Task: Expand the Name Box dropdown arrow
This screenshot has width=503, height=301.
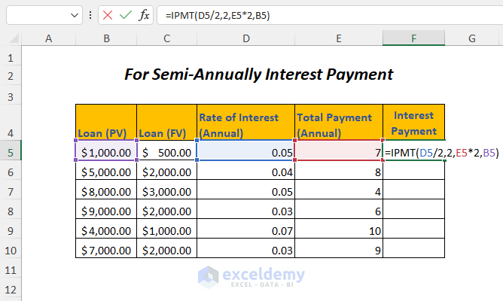Action: coord(74,15)
